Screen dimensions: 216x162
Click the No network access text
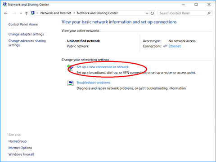click(182, 41)
